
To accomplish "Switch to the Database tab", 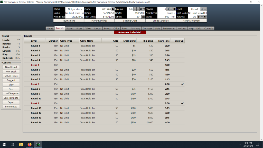I will (147, 29).
